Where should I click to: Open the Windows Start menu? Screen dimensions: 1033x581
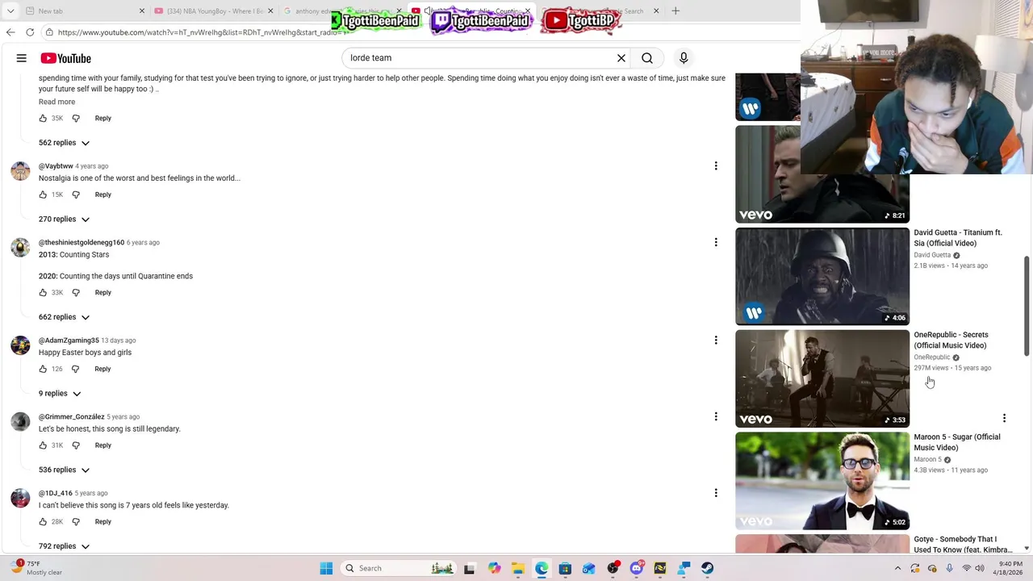tap(326, 568)
